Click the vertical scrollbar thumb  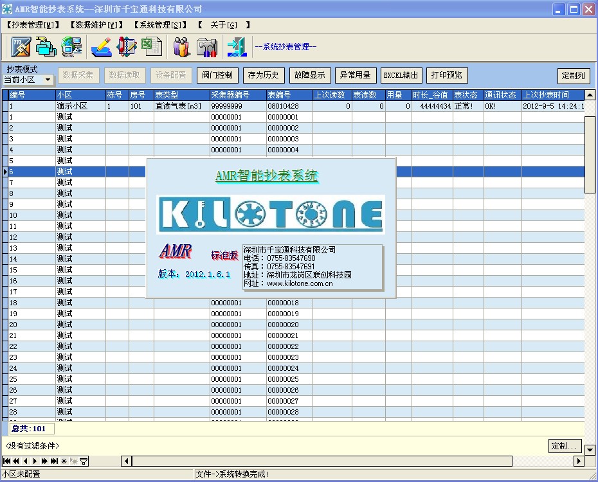point(590,155)
